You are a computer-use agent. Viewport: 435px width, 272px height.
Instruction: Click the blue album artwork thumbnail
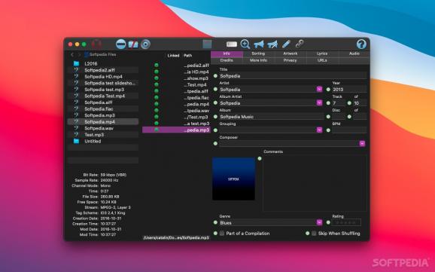pos(233,179)
